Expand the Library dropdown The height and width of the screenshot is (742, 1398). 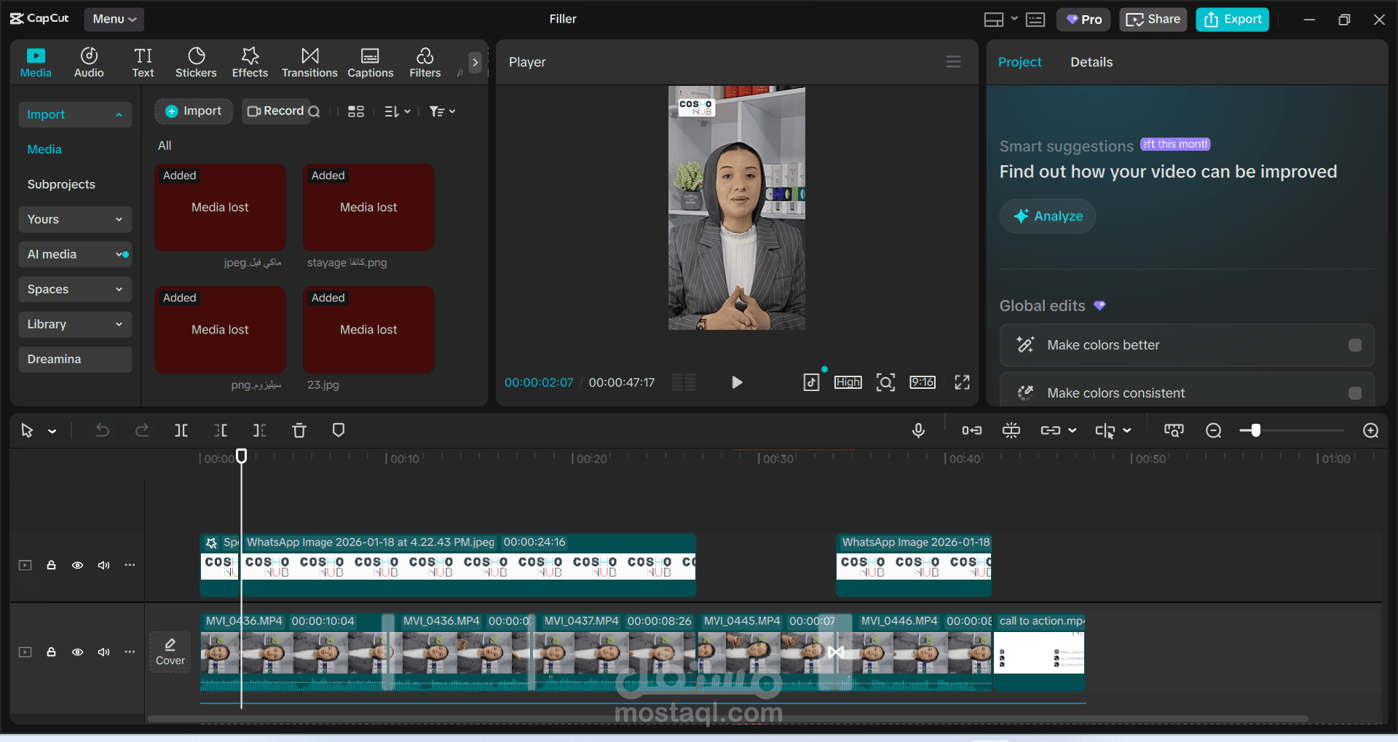click(x=75, y=324)
